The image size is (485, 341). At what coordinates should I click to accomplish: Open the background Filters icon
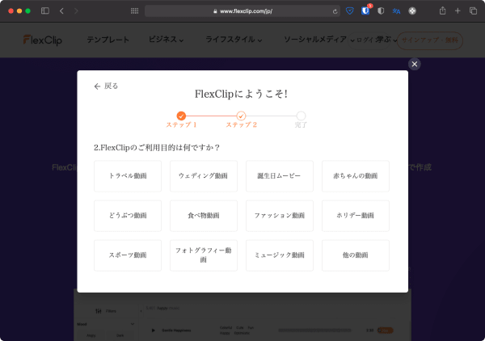99,311
